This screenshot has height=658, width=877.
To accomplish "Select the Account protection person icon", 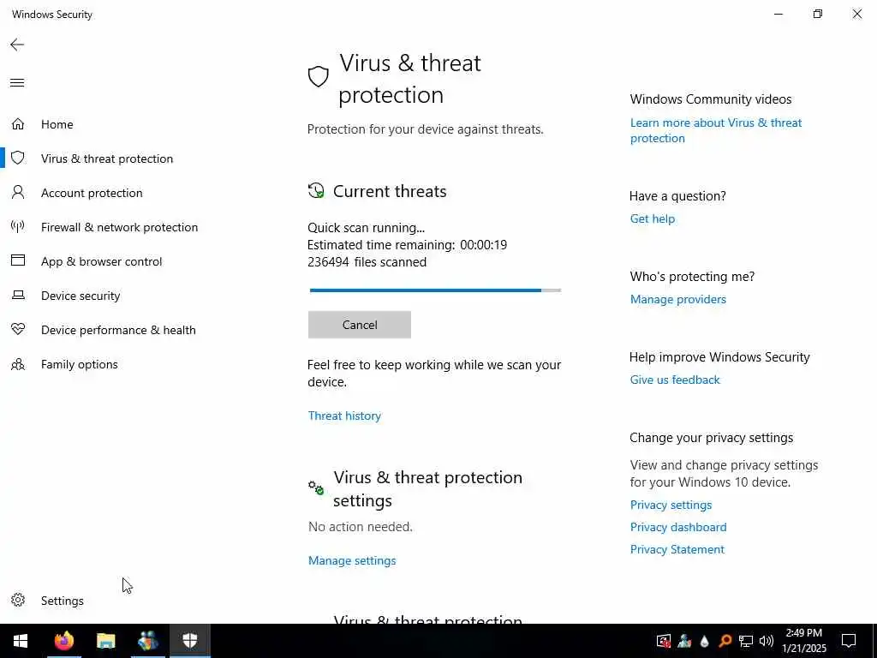I will 18,193.
